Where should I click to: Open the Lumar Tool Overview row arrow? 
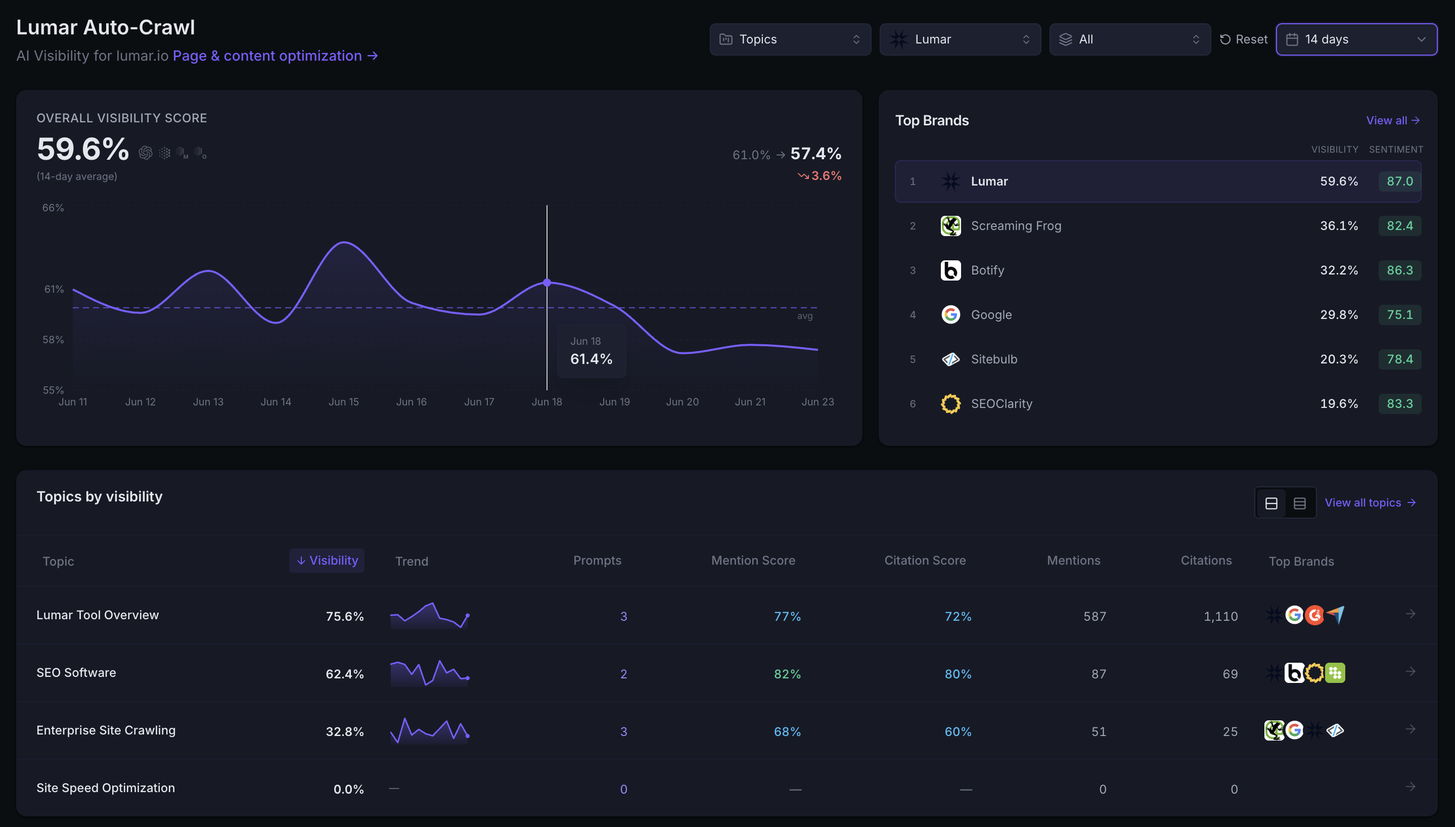tap(1409, 614)
